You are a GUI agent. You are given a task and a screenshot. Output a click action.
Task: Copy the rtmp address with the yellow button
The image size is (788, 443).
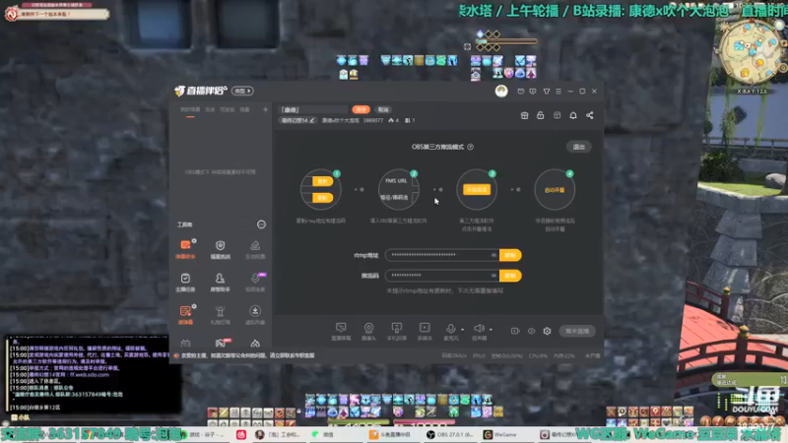(x=510, y=255)
